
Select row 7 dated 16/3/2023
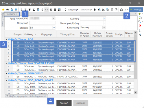tap(73, 66)
